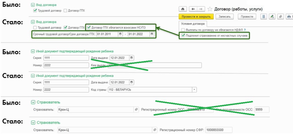Open the Крон-Ц record beside Регистрационный номер СФР

tap(154, 130)
